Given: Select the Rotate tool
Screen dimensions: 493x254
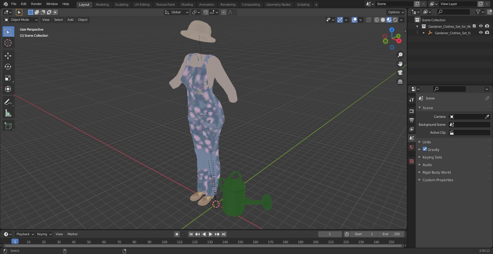Looking at the screenshot, I should coord(8,67).
